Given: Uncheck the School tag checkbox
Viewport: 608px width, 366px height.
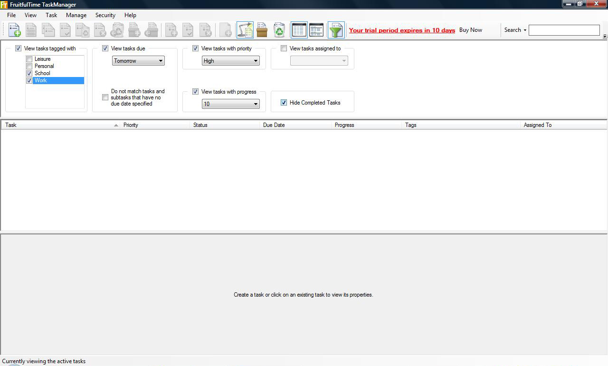Looking at the screenshot, I should coord(29,73).
